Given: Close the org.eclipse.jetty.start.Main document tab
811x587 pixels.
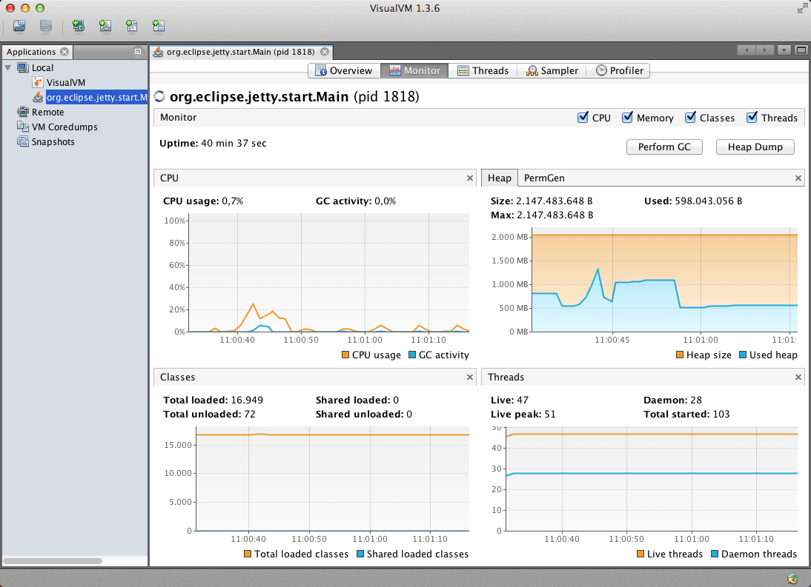Looking at the screenshot, I should [324, 52].
